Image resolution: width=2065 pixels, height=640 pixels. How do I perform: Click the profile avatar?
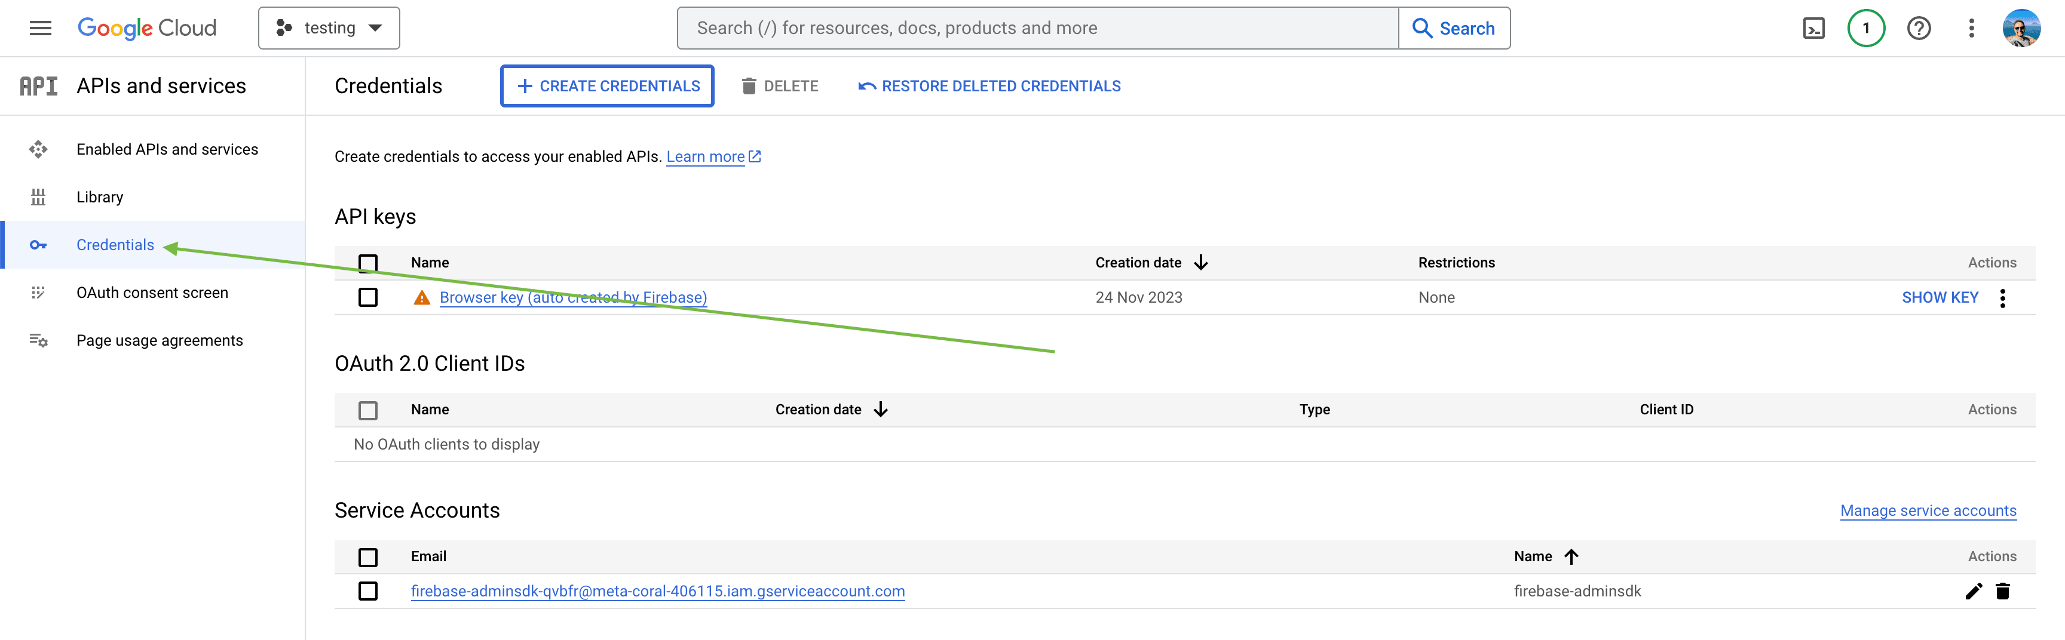click(2023, 27)
